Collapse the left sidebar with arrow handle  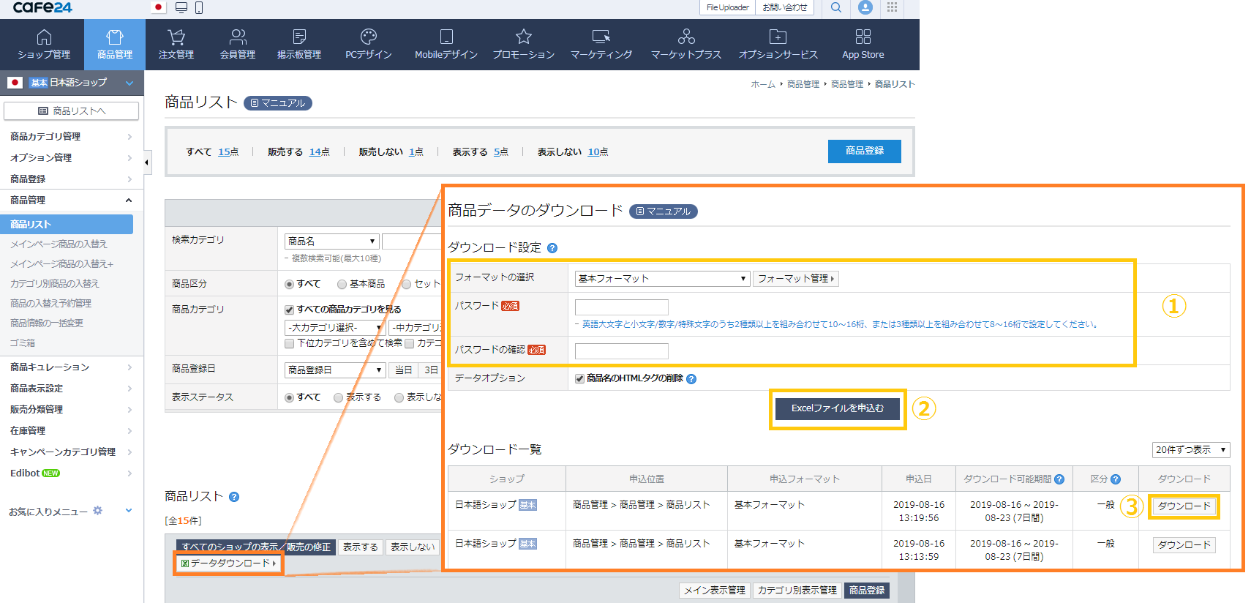[148, 162]
